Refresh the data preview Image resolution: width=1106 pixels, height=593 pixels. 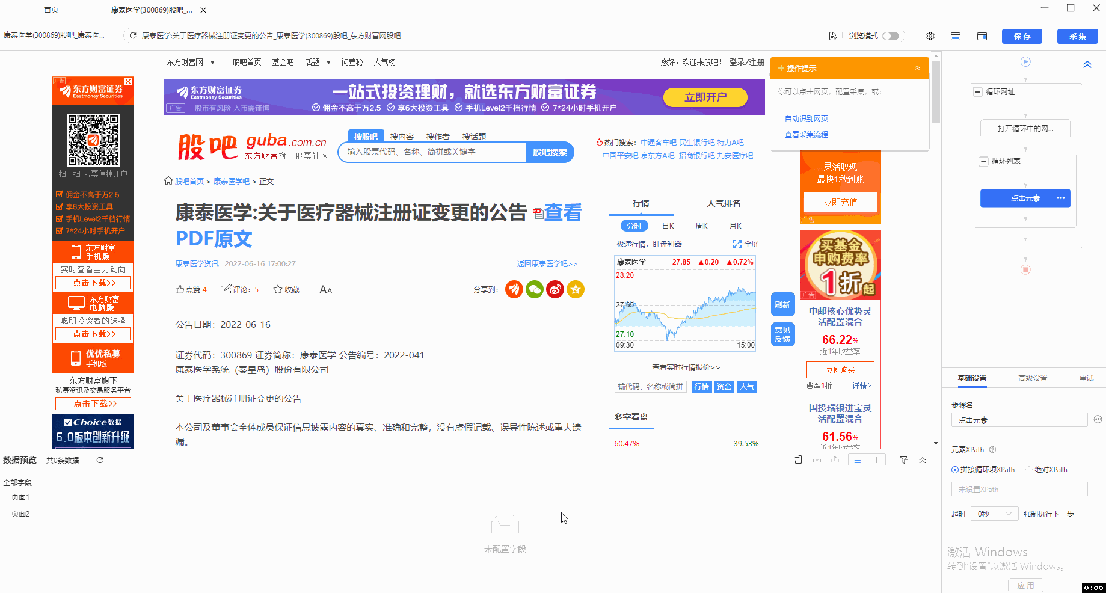(100, 460)
